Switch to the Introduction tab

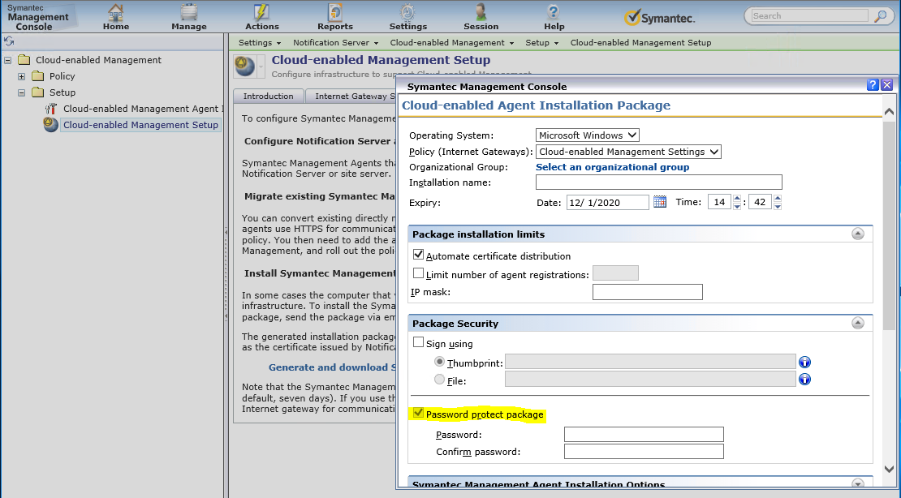click(x=269, y=96)
